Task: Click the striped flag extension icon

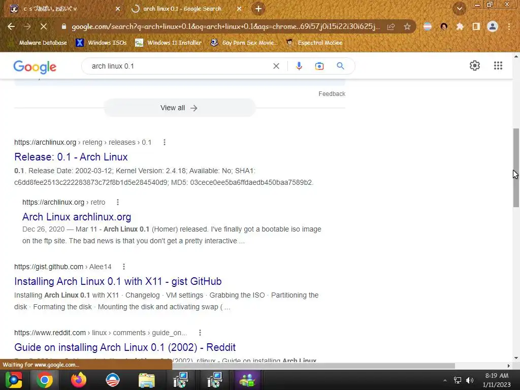Action: coord(428,26)
